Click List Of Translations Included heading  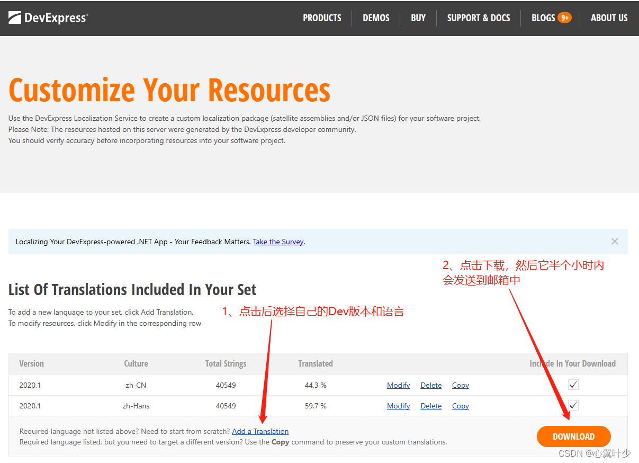pyautogui.click(x=132, y=290)
